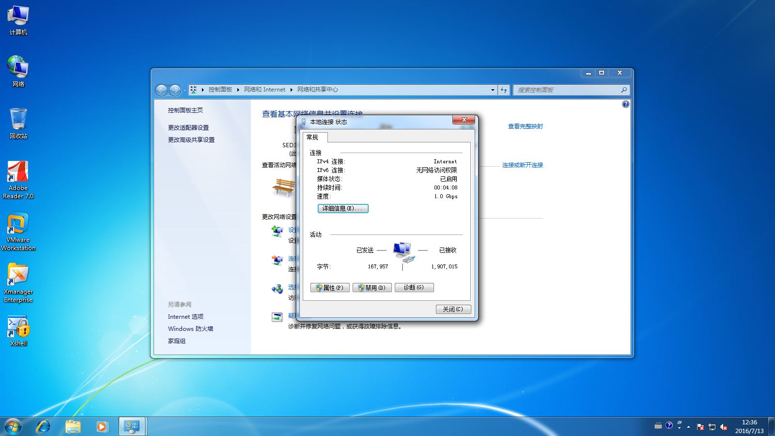Expand address bar history dropdown

(x=493, y=90)
